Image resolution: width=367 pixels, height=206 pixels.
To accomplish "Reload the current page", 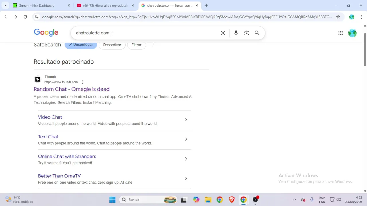I will coord(25,17).
